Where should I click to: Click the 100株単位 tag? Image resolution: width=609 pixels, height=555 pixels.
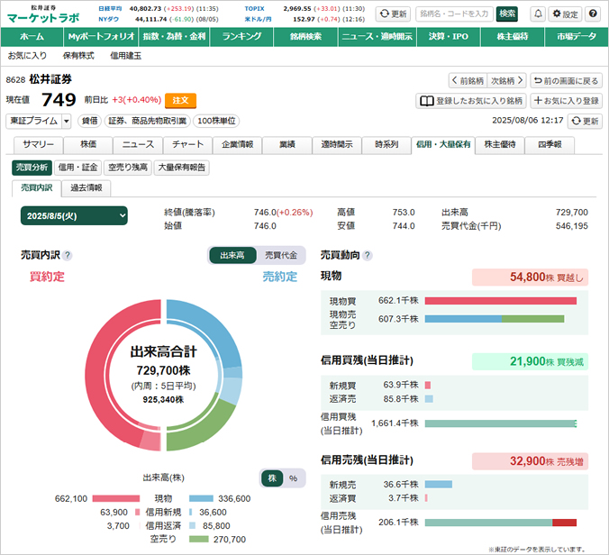(216, 121)
